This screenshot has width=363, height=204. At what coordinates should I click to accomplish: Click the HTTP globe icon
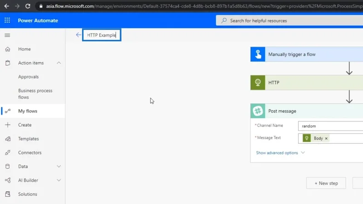click(x=258, y=83)
